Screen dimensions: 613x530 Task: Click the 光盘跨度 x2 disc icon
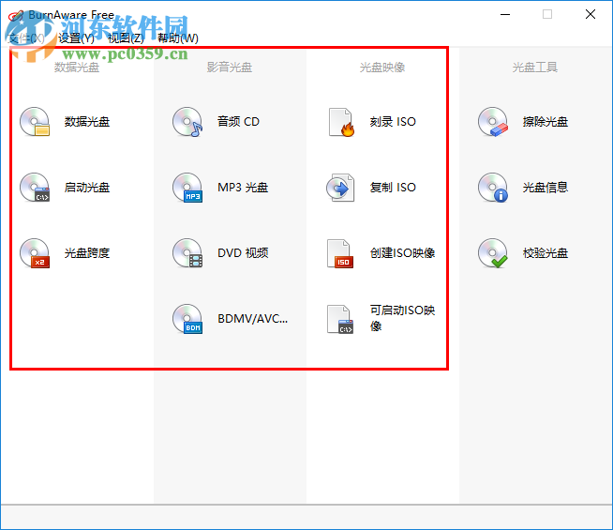click(35, 253)
